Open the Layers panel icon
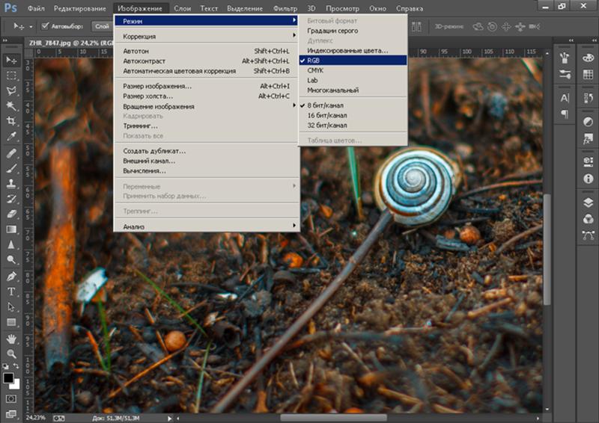This screenshot has height=423, width=599. point(588,202)
